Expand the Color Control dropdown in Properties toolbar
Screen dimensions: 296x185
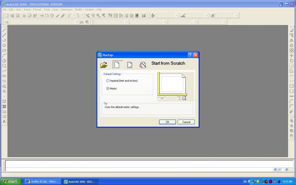point(126,22)
